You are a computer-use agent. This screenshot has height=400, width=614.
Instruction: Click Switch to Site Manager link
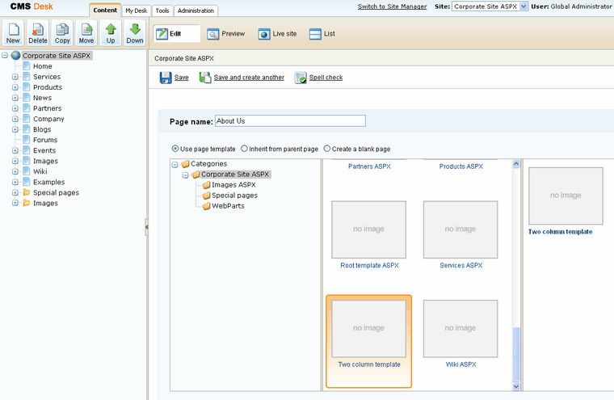point(392,6)
